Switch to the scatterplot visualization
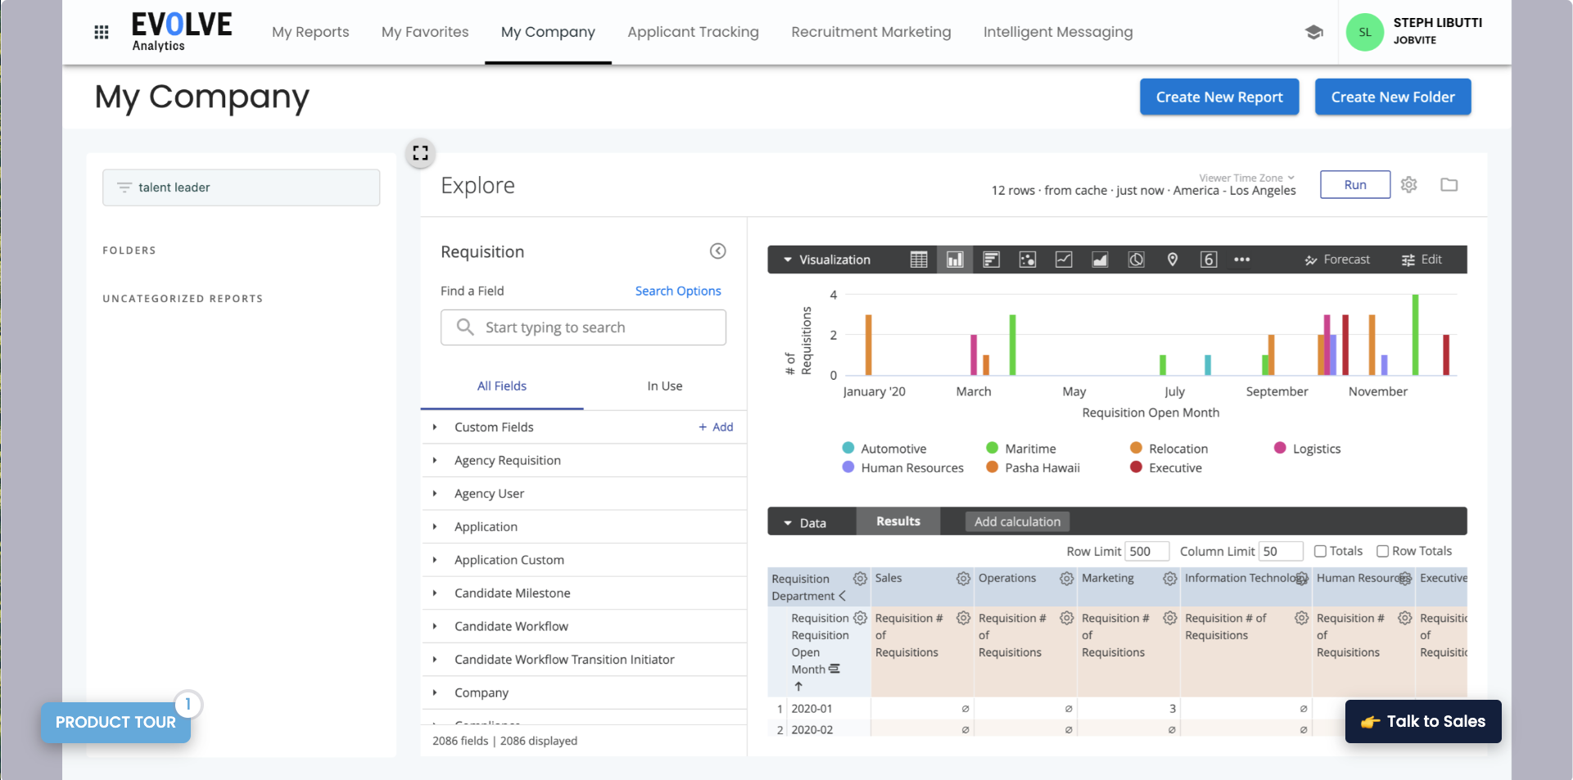This screenshot has height=780, width=1573. coord(1027,259)
